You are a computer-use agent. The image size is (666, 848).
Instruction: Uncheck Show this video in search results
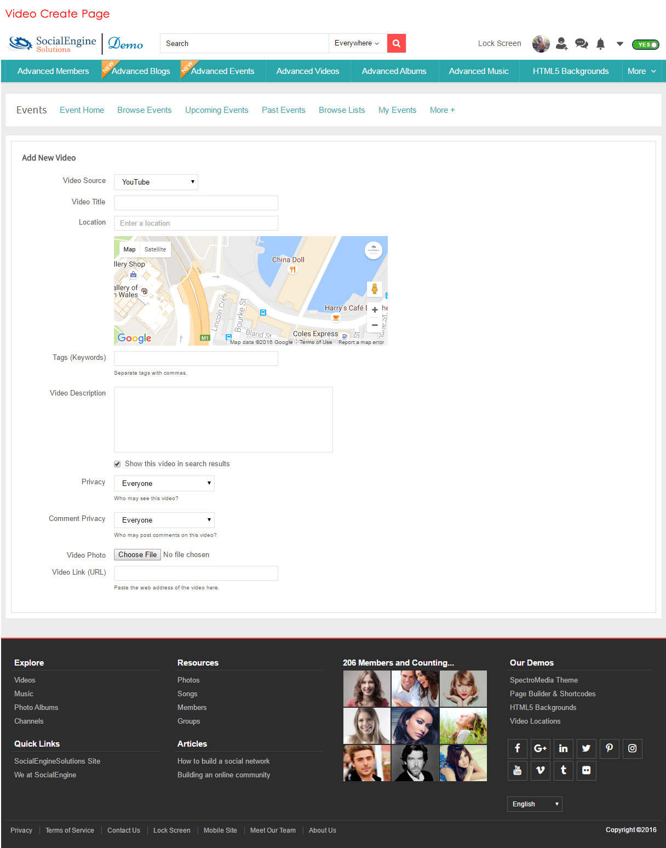pos(117,464)
